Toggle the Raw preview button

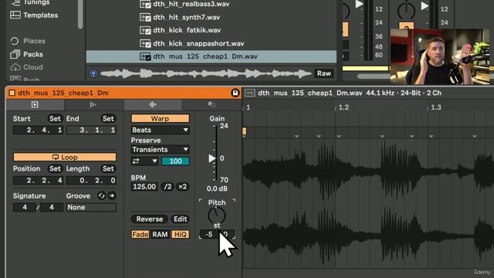323,73
